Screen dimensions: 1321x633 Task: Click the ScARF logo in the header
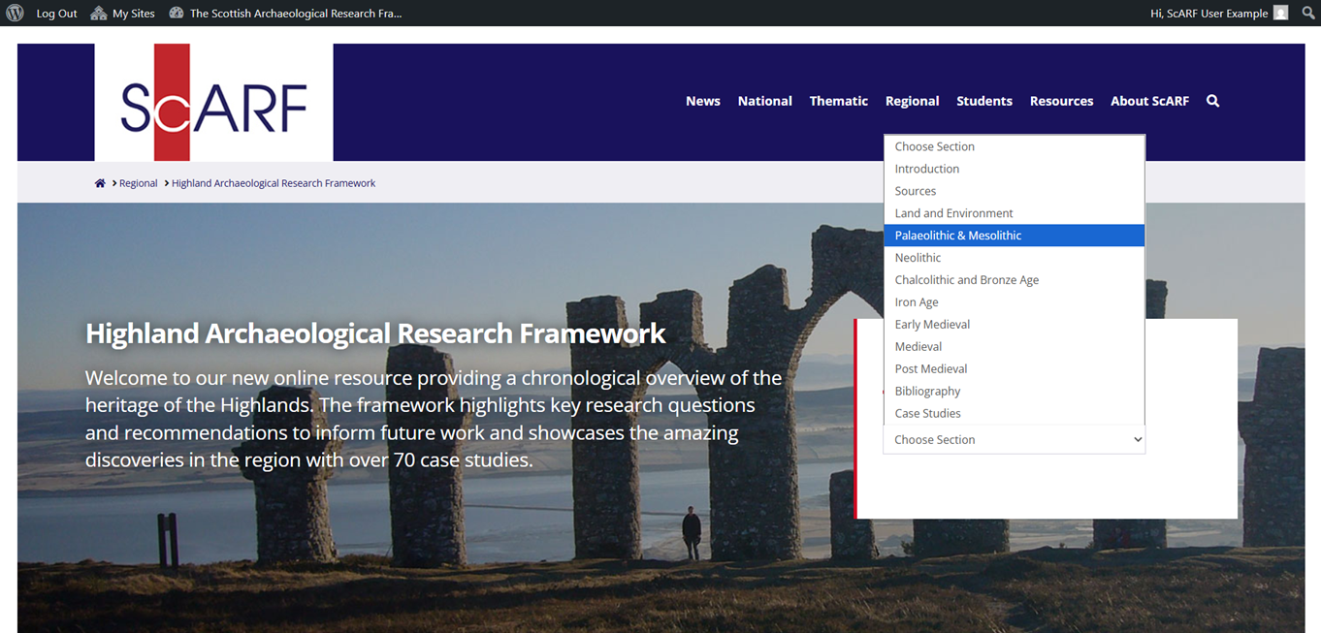(213, 102)
